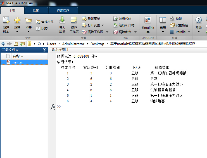Expand the Layout (布局) dropdown arrow
This screenshot has height=158, width=207.
pyautogui.click(x=163, y=32)
